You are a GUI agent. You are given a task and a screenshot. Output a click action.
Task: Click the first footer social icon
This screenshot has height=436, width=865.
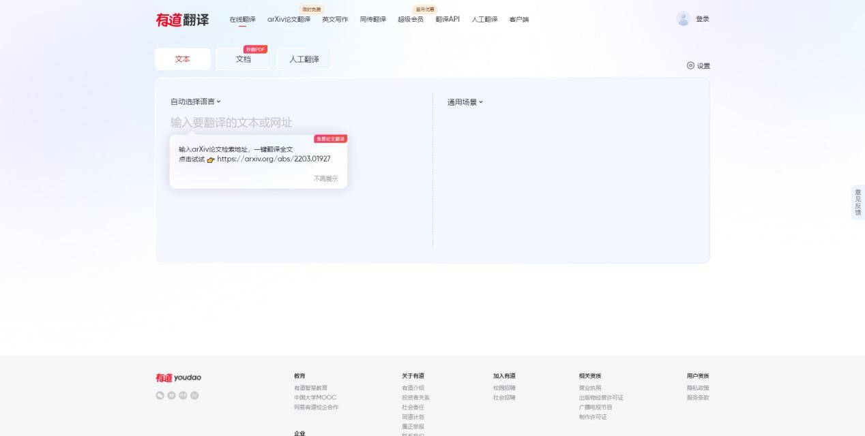click(160, 395)
